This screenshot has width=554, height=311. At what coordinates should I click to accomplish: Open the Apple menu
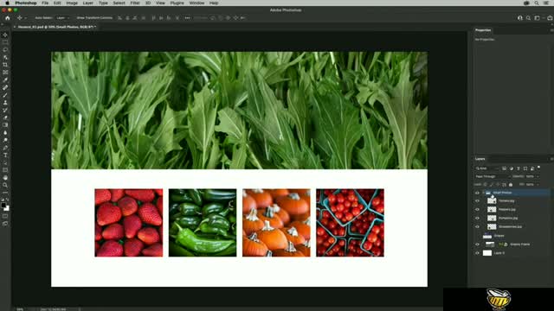coord(7,3)
